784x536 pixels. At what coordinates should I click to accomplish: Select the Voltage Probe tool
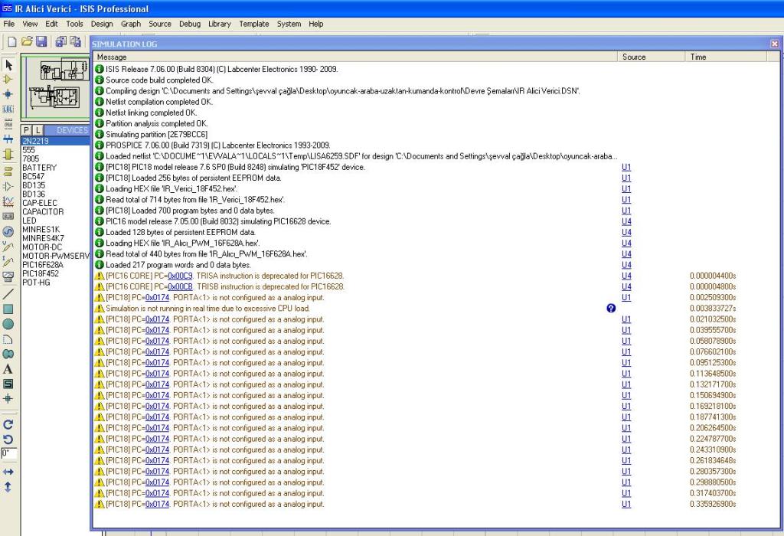(8, 247)
